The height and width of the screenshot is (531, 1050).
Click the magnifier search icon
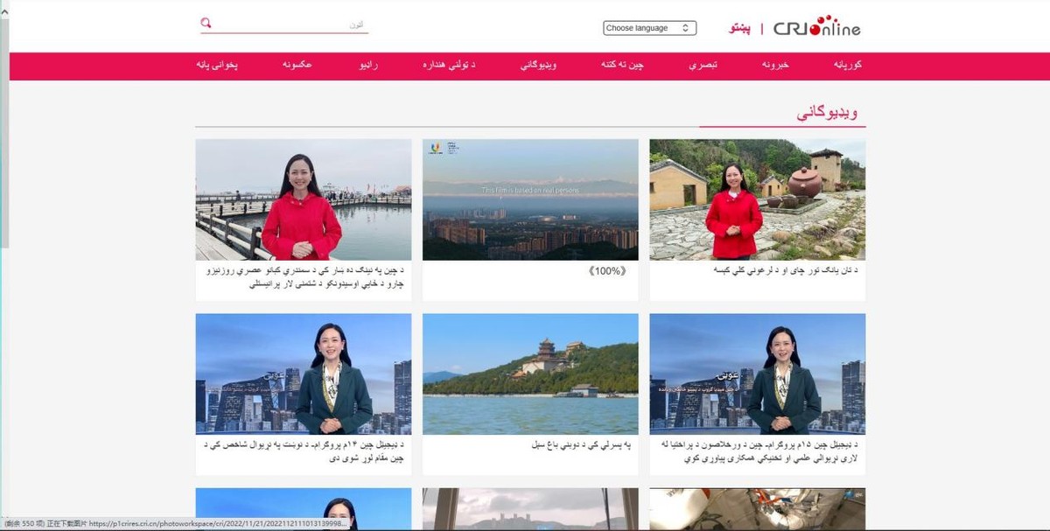click(x=206, y=24)
